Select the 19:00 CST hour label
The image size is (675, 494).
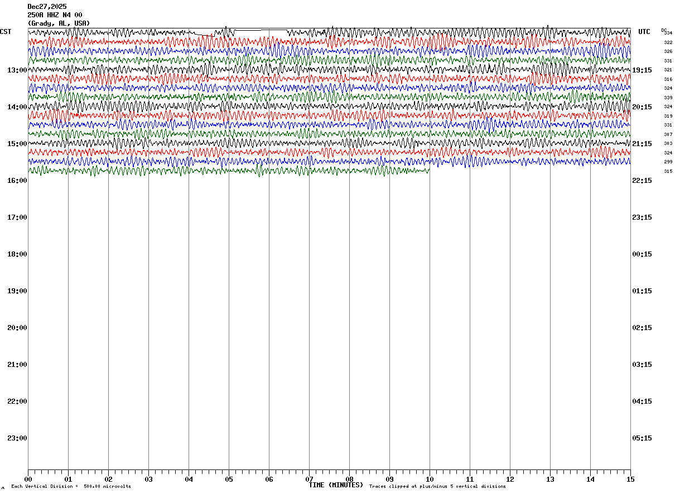pos(17,291)
